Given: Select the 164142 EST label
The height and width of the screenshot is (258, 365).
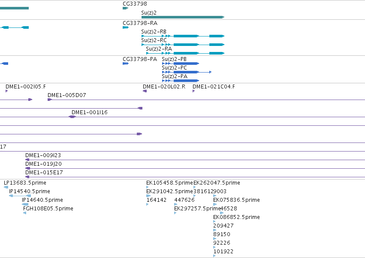Looking at the screenshot, I should [156, 200].
